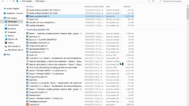Click MP4 icon of 301014_OVI_Estadística_Compleja file
The height and width of the screenshot is (106, 189).
(27, 67)
